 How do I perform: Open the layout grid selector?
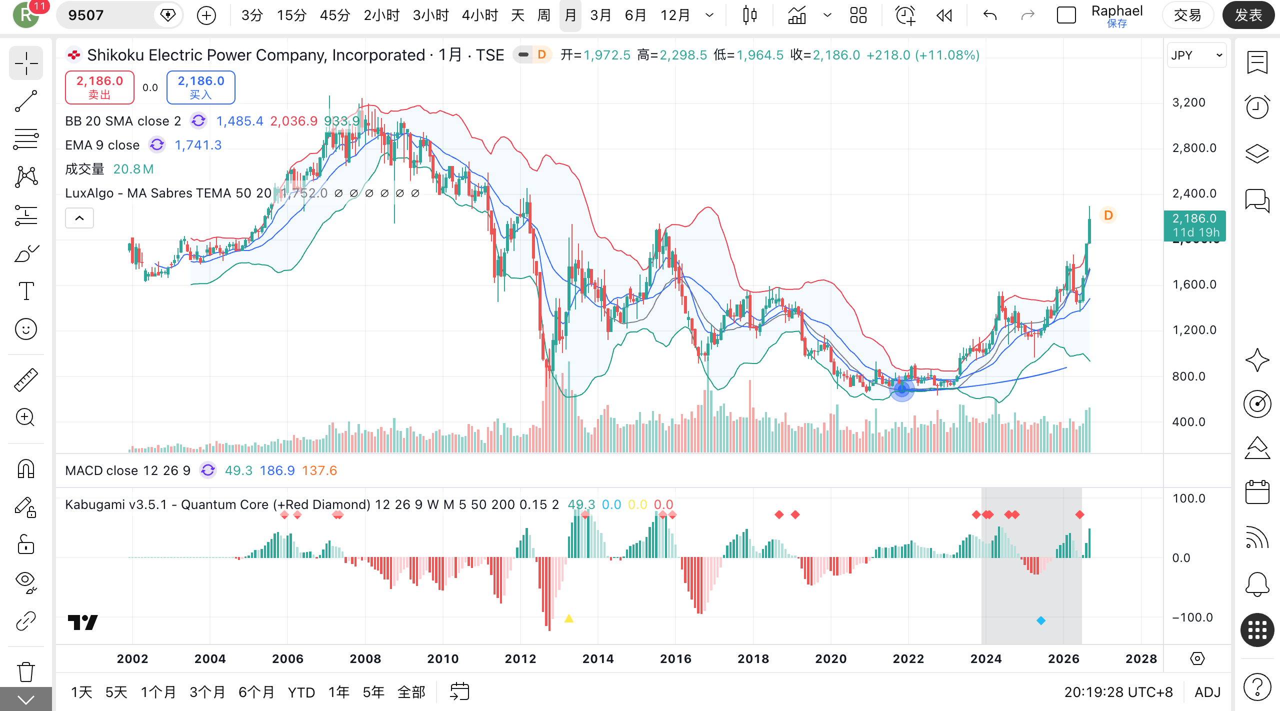[858, 15]
